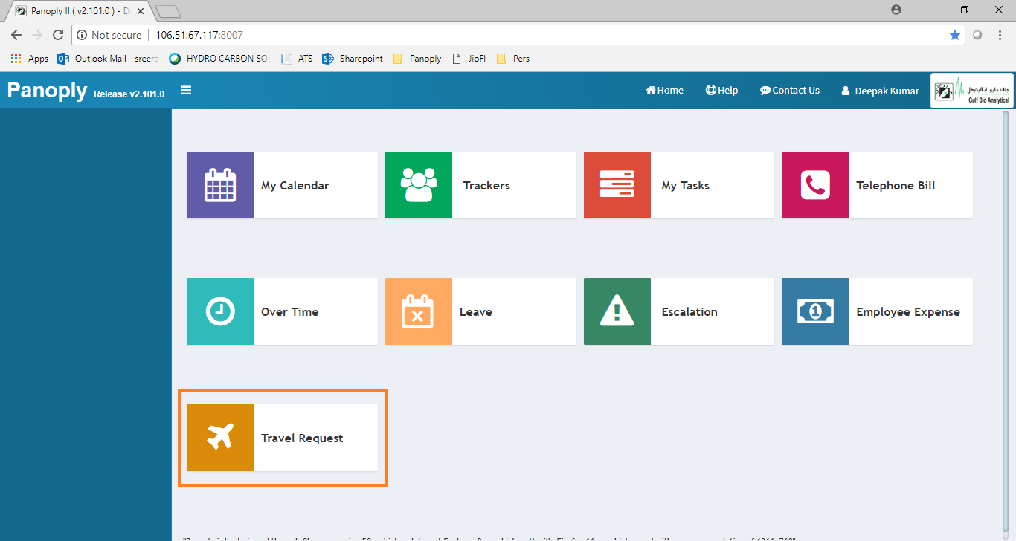Screen dimensions: 1016x541
Task: Click Over Time label
Action: click(x=290, y=312)
